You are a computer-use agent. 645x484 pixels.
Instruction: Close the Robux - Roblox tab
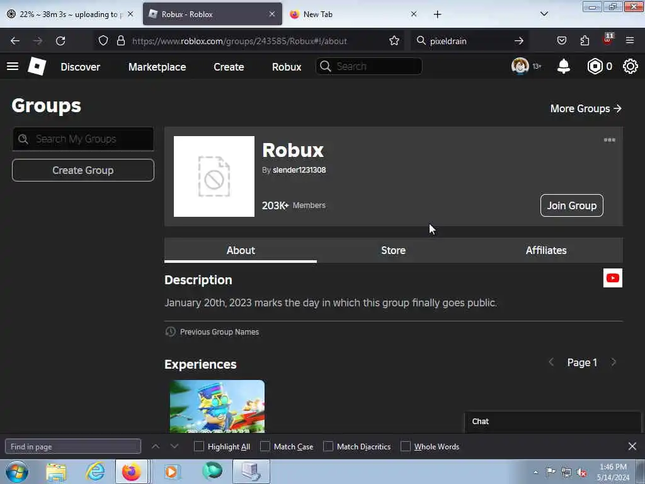(x=272, y=14)
